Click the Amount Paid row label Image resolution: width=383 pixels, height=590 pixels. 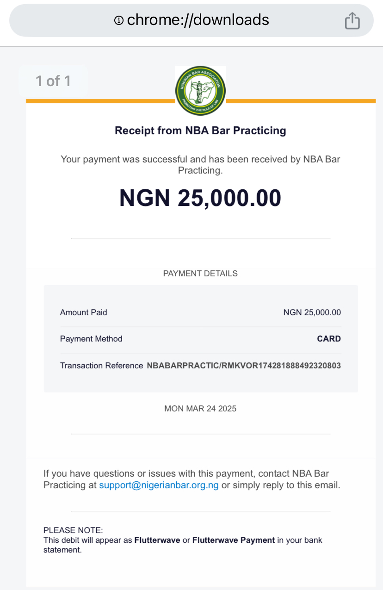84,312
